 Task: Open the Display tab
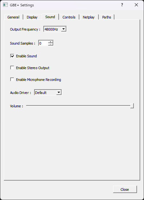tap(32, 17)
